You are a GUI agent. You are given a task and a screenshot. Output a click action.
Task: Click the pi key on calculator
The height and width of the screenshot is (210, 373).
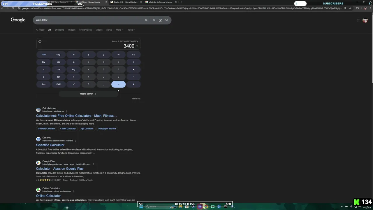(43, 69)
